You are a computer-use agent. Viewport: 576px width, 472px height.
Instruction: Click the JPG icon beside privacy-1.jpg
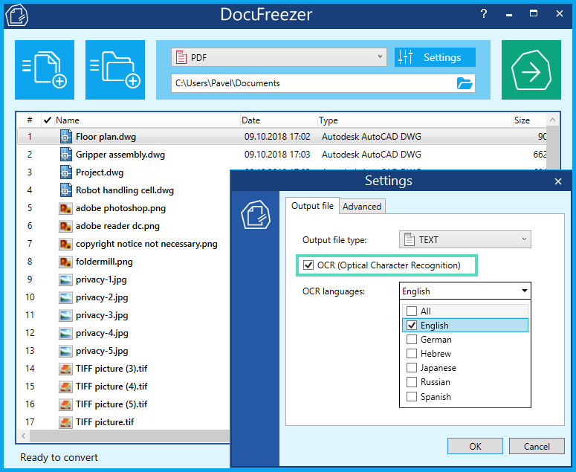pos(65,280)
